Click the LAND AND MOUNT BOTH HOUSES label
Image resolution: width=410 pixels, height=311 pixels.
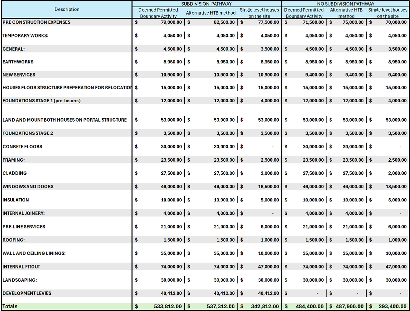[x=64, y=120]
